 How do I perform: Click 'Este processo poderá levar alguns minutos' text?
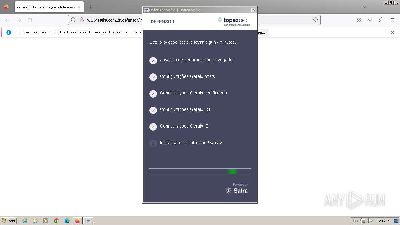[194, 42]
